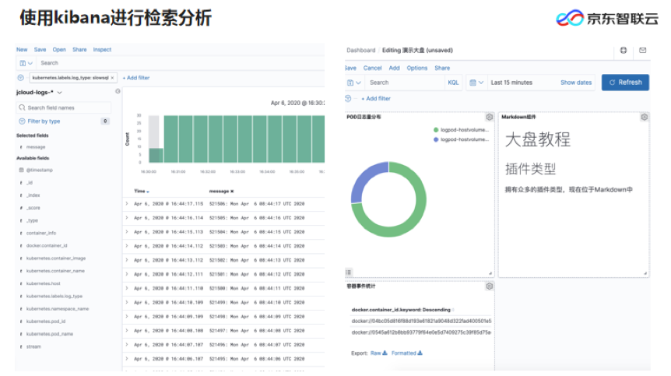Toggle blue logpod-hostvolume legend item
The height and width of the screenshot is (376, 671).
[x=462, y=139]
